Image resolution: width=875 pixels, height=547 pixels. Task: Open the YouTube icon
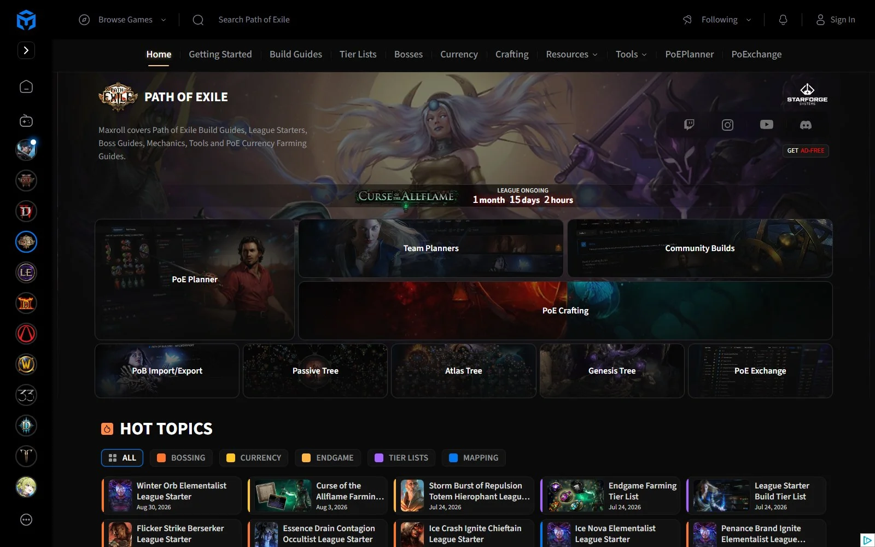click(767, 125)
